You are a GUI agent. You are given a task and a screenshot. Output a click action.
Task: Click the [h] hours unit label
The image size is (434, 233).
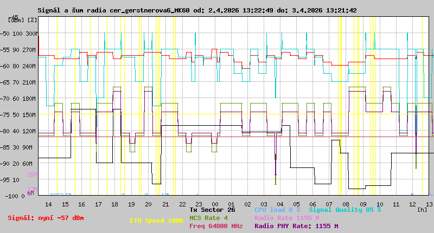[422, 210]
